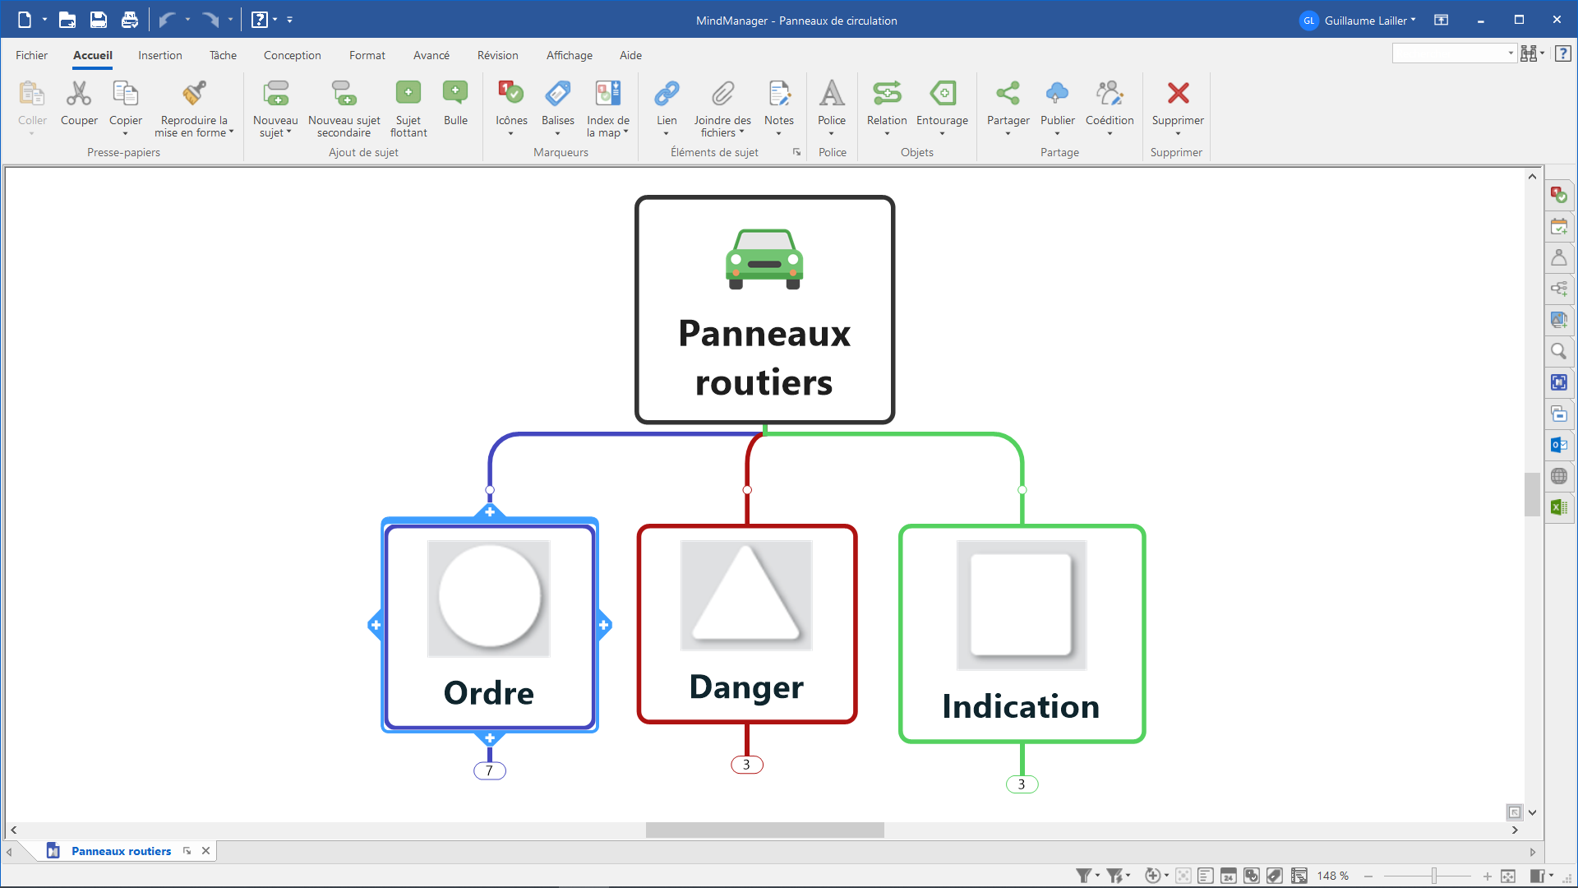The height and width of the screenshot is (888, 1578).
Task: Expand the Indication branch counter showing 3
Action: point(1022,784)
